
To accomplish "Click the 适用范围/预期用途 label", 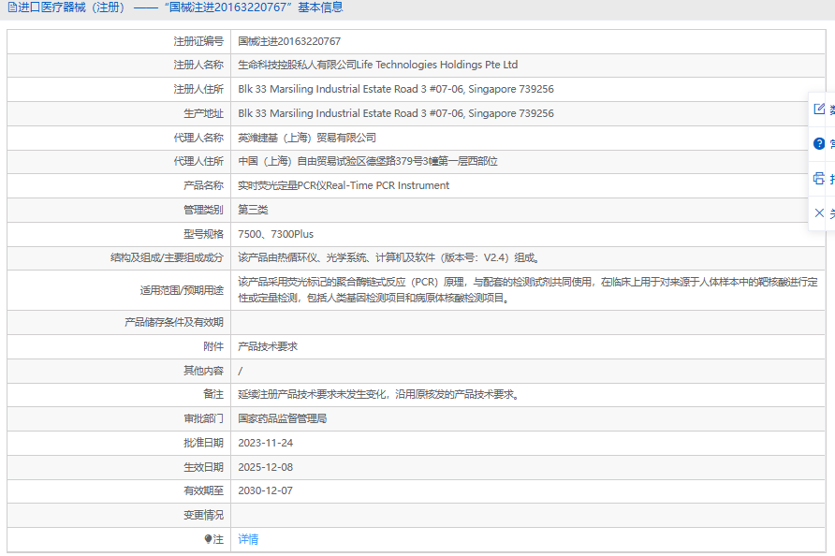I will 182,290.
